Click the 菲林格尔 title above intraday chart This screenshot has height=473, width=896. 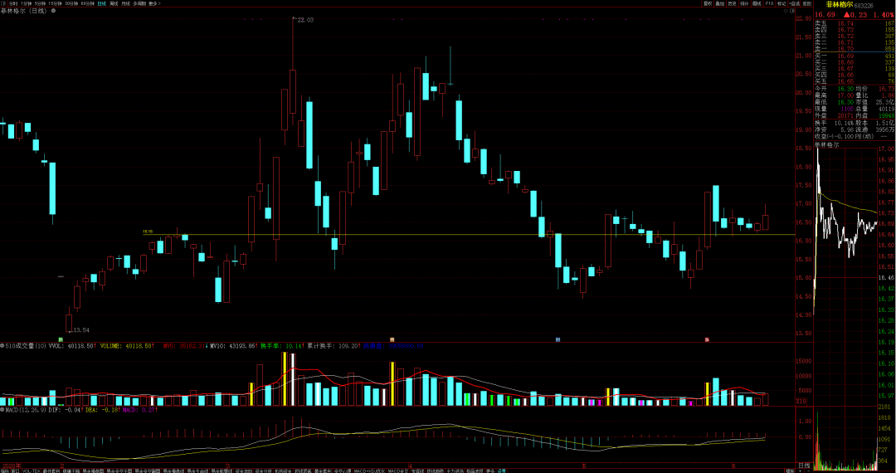tap(827, 144)
